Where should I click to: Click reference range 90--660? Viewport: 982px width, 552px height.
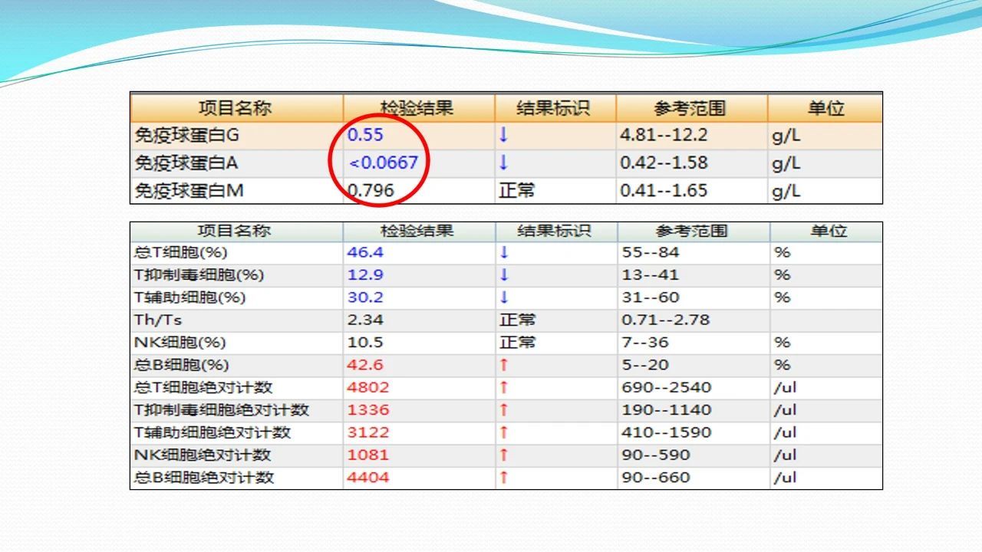(x=655, y=478)
